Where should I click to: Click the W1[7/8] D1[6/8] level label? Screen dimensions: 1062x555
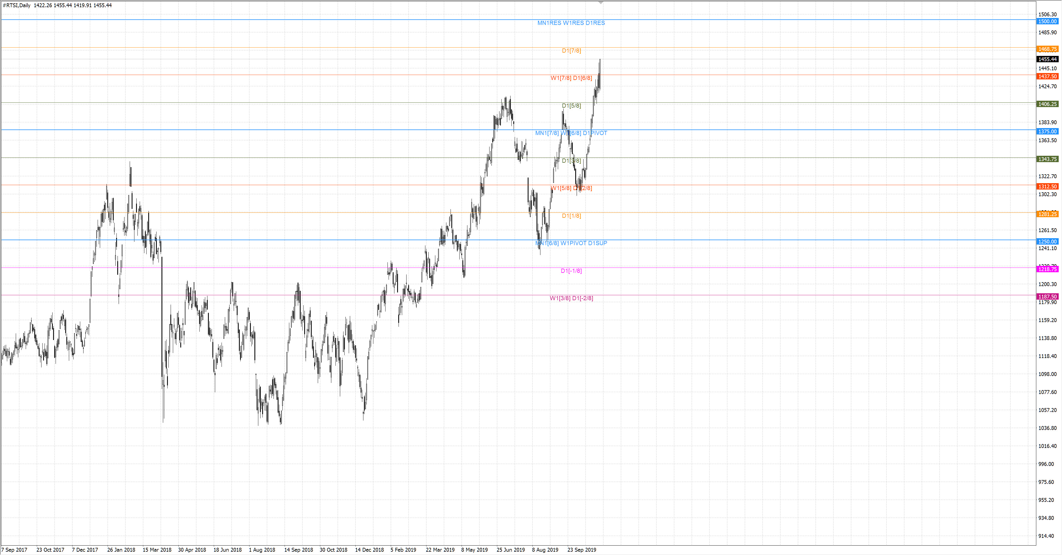[571, 78]
